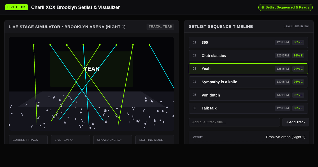
Task: Click the Brooklyn Arena (Night 1) venue value
Action: pyautogui.click(x=286, y=137)
